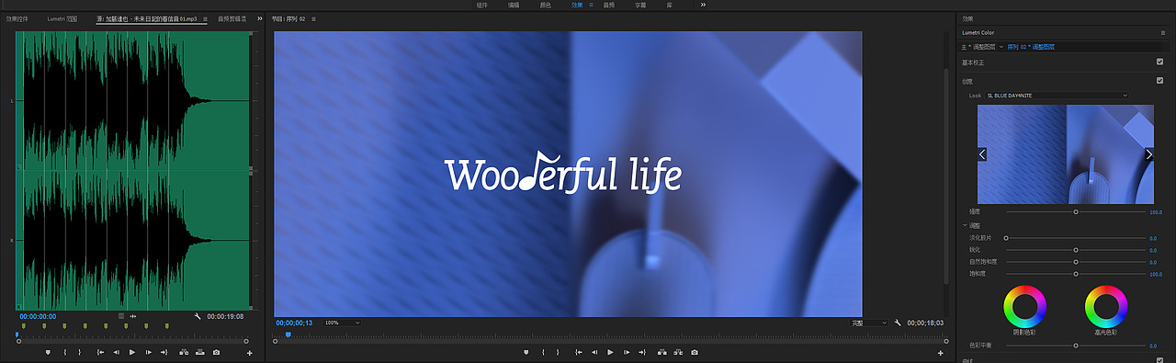Step back one frame in Program monitor

(594, 352)
